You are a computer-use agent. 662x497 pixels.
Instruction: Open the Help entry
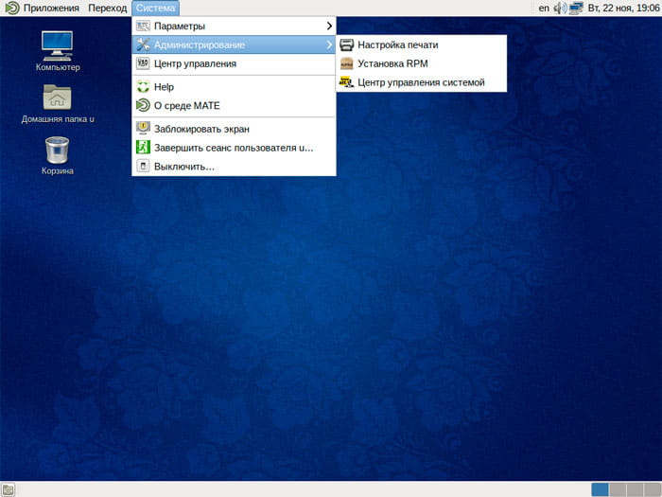click(x=234, y=87)
